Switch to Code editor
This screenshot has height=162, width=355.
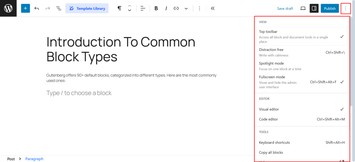click(302, 119)
